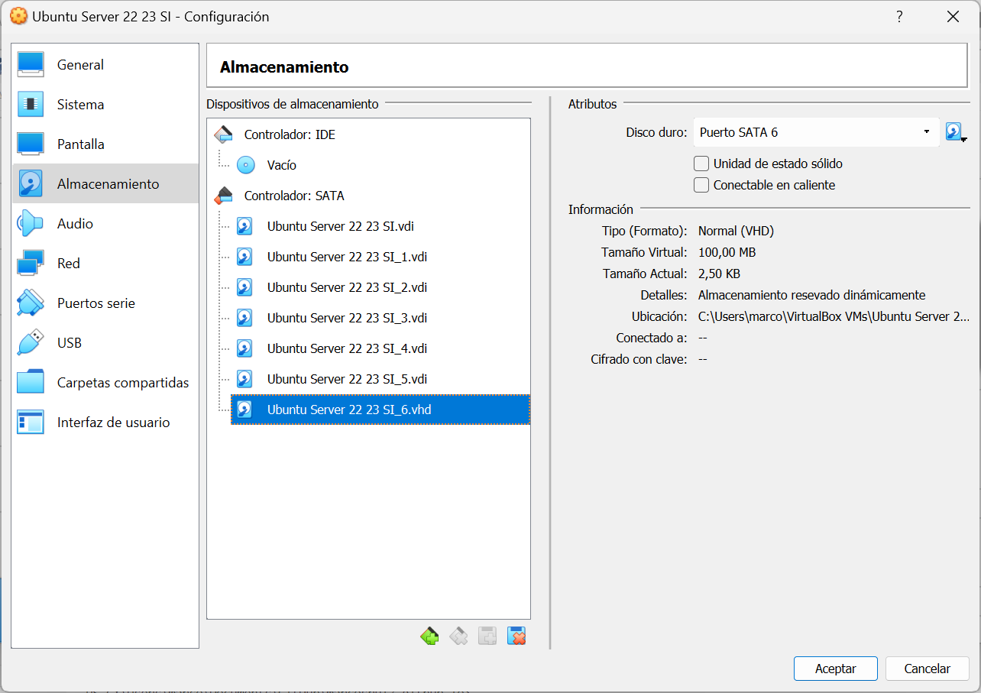This screenshot has height=693, width=981.
Task: Click the Almacenamiento disk icon in sidebar
Action: (x=31, y=184)
